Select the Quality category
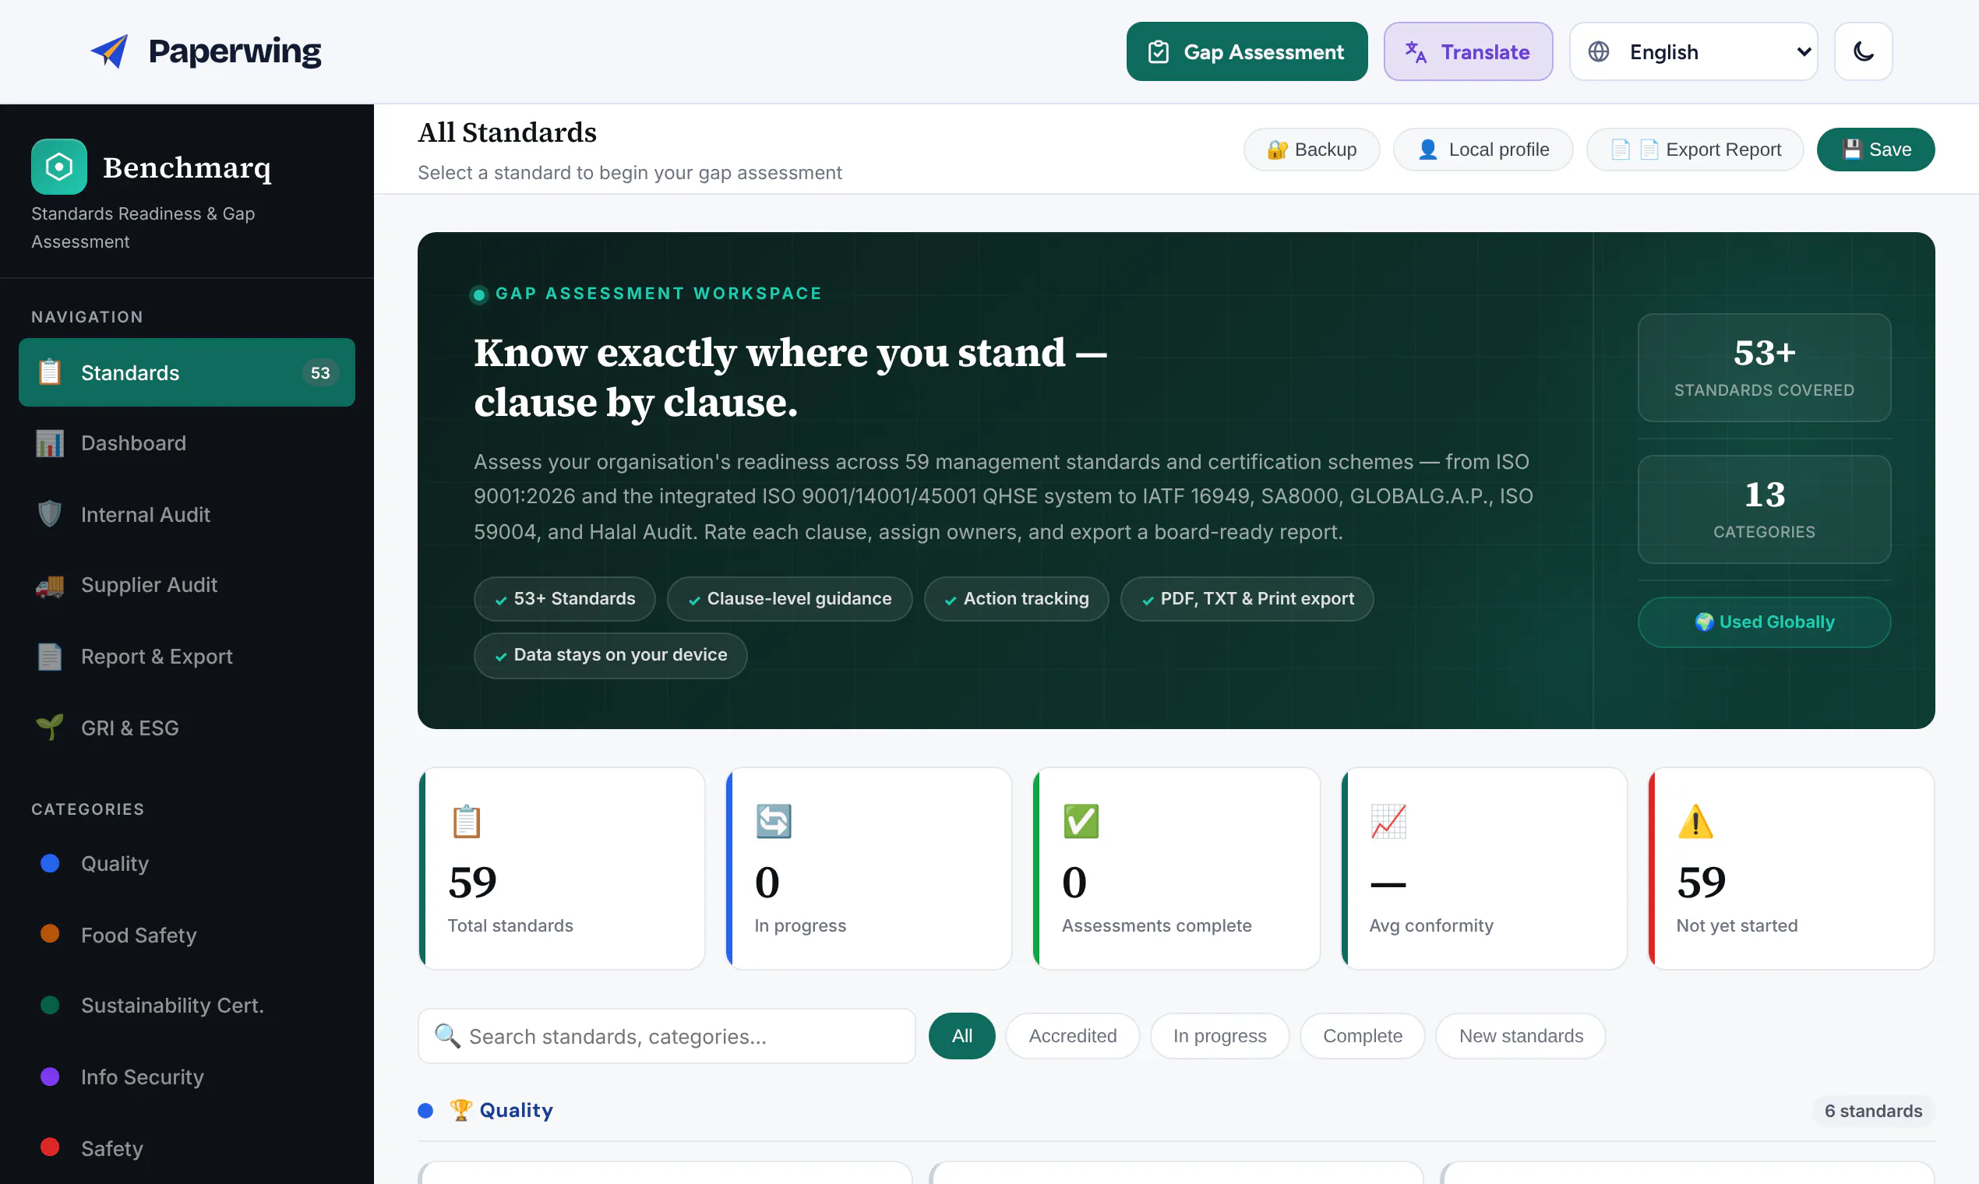The height and width of the screenshot is (1184, 1979). point(187,863)
